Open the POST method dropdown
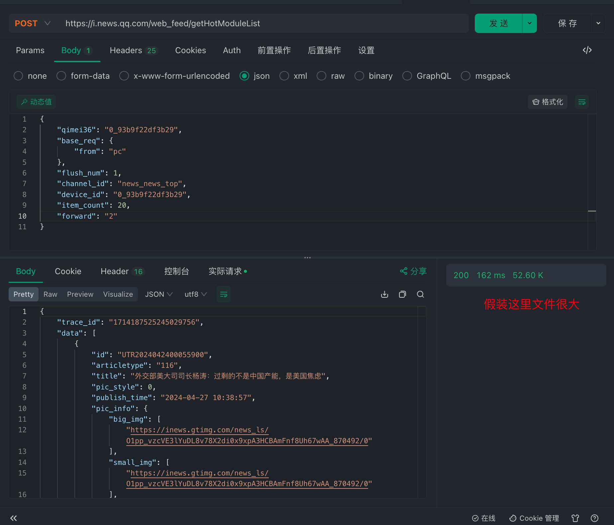This screenshot has height=525, width=614. 33,23
